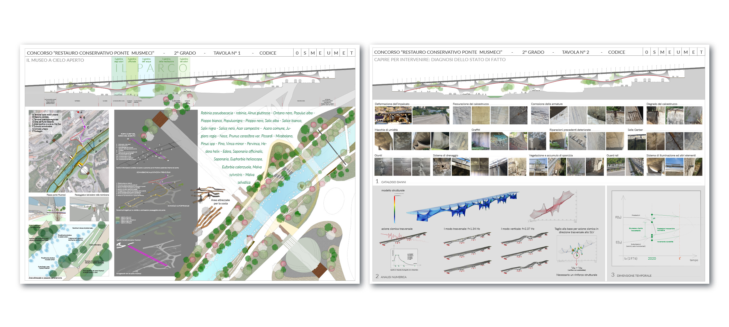Viewport: 729px width, 327px height.
Task: Click the 'Sistema di drenaggio' heading
Action: (445, 155)
